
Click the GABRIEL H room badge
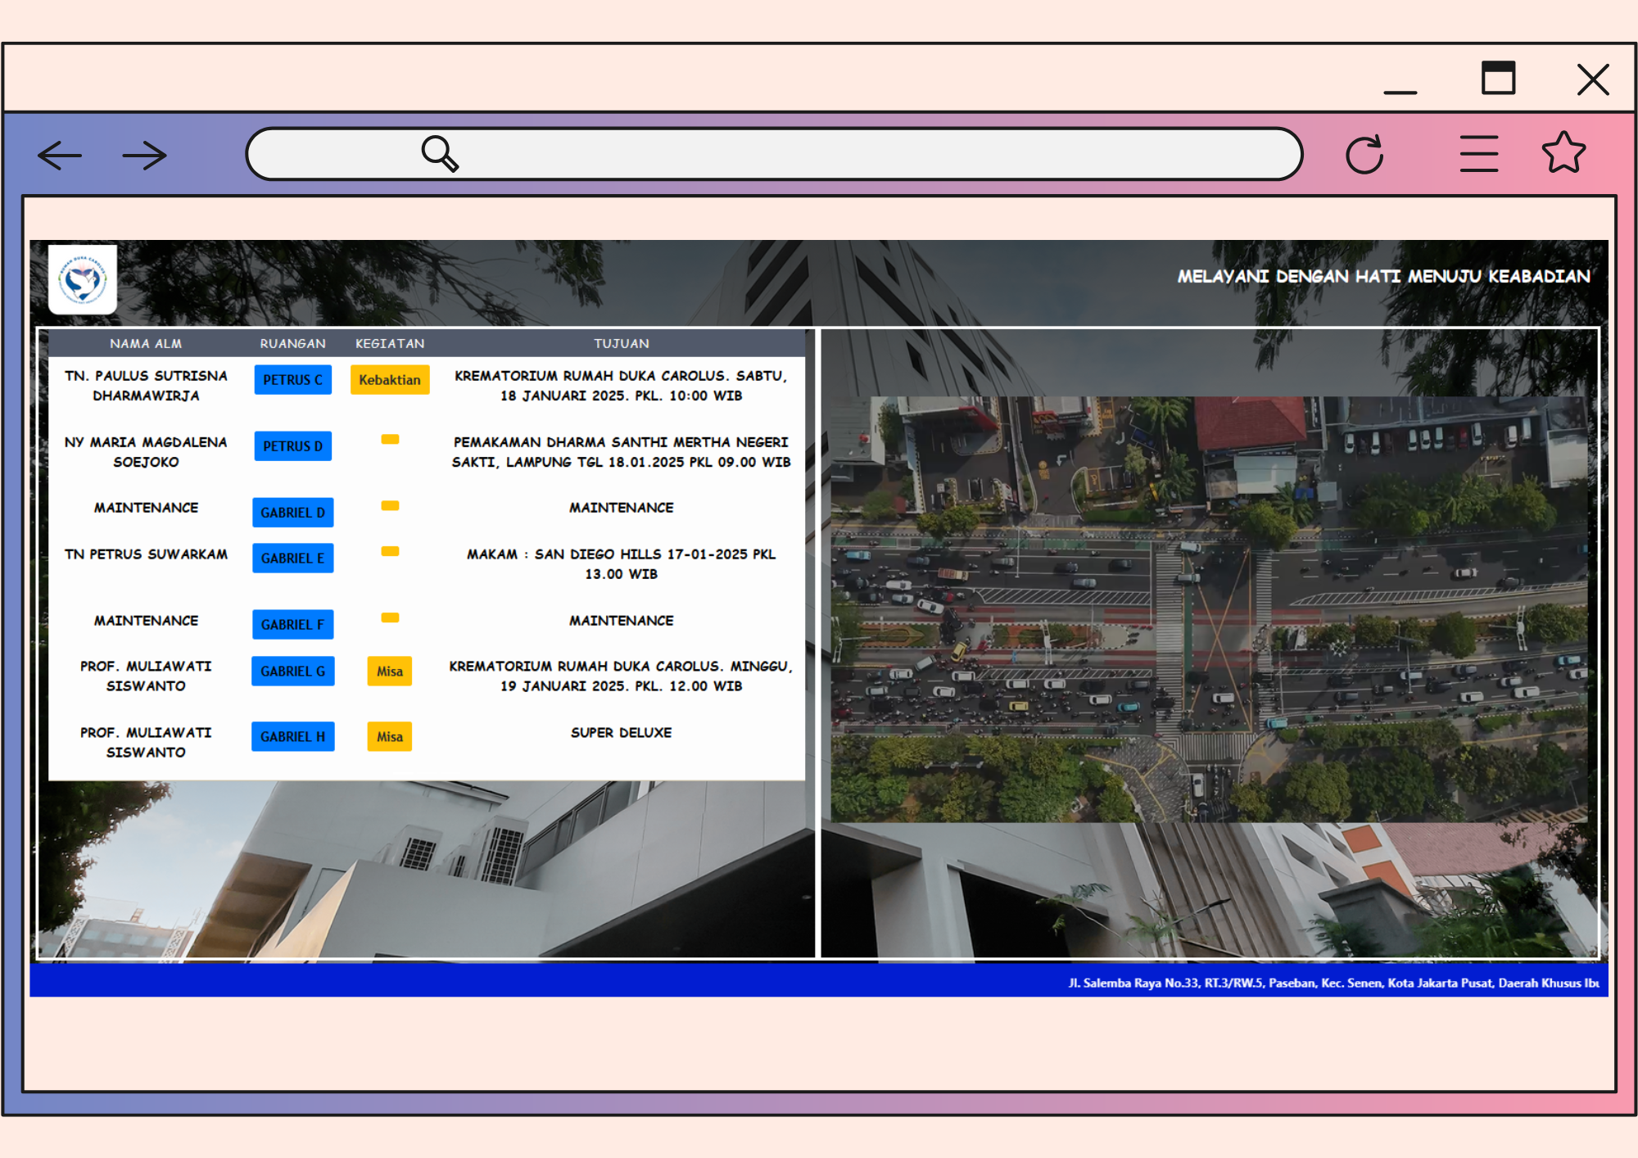click(x=292, y=737)
